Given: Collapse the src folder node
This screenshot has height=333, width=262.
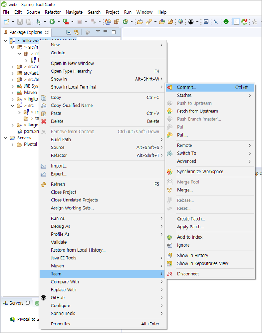Looking at the screenshot, I should click(x=12, y=106).
